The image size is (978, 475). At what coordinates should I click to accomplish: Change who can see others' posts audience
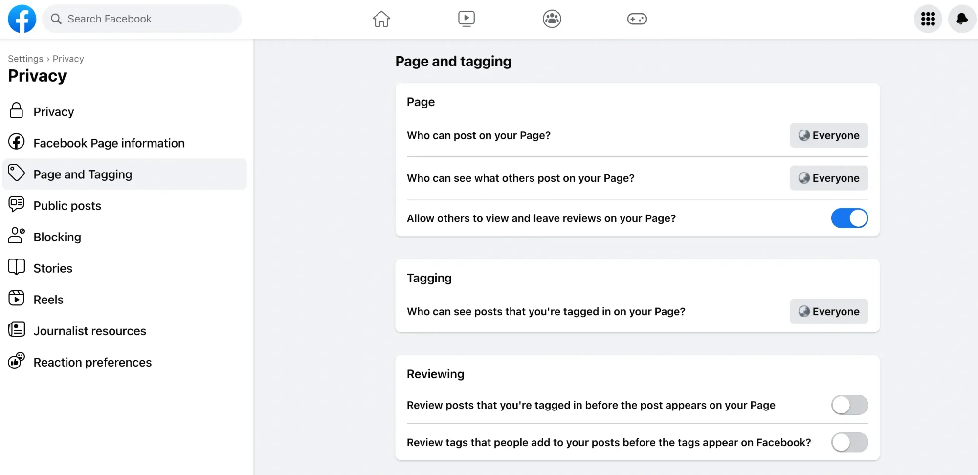tap(828, 178)
